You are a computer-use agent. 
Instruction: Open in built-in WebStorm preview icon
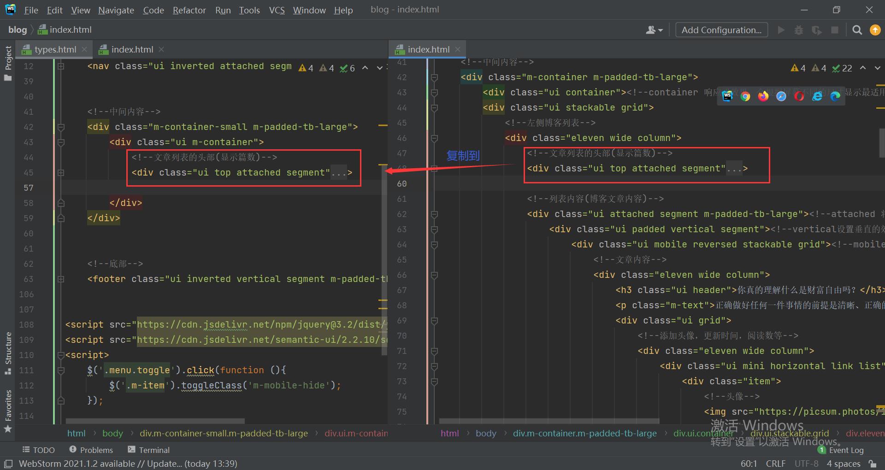[727, 96]
